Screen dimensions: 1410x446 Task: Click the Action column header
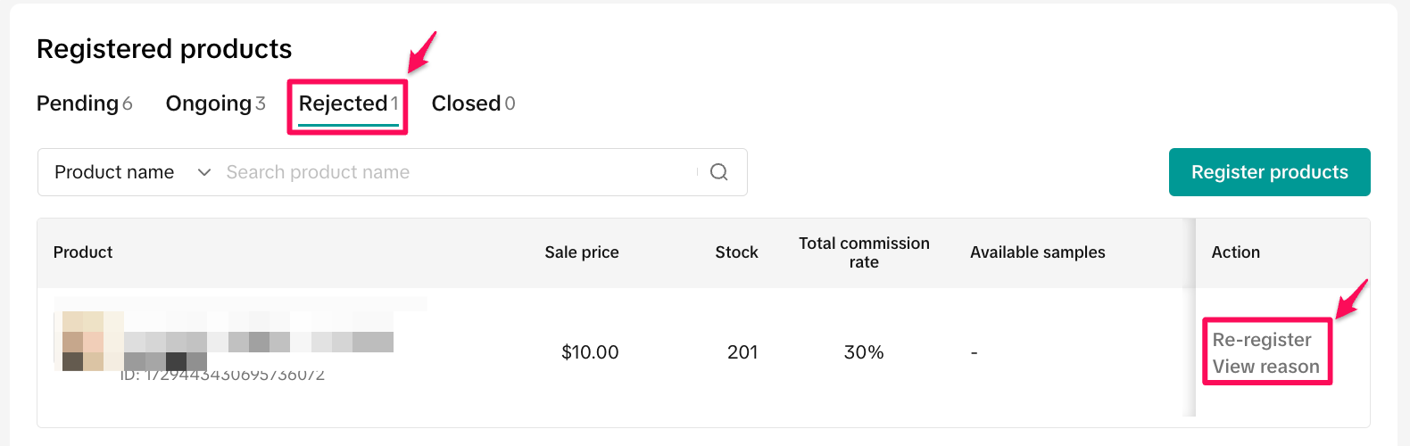(x=1235, y=252)
